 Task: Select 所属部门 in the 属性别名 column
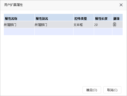coord(54,25)
